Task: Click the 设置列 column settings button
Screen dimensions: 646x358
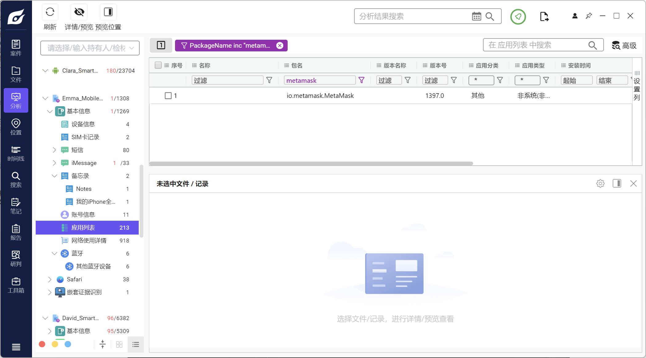Action: [637, 86]
